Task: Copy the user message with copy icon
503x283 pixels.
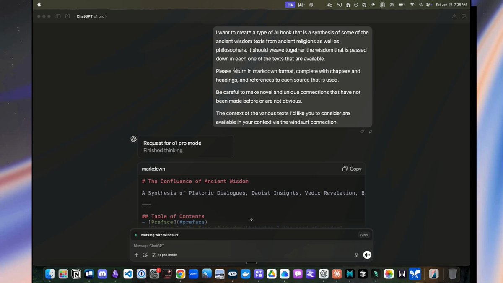Action: click(362, 132)
